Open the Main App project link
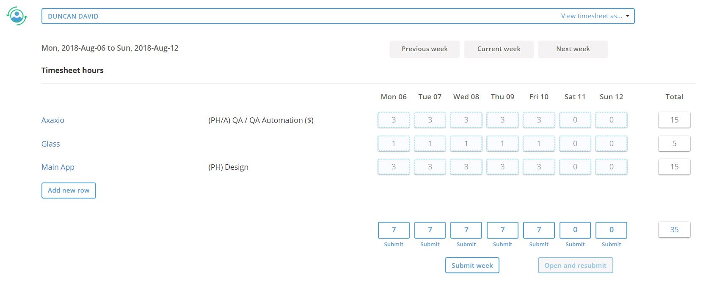The image size is (703, 283). tap(58, 167)
